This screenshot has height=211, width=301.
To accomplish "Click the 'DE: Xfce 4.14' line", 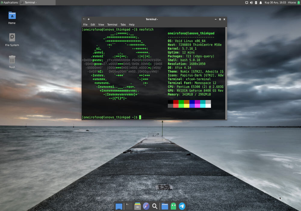I will click(x=179, y=68).
